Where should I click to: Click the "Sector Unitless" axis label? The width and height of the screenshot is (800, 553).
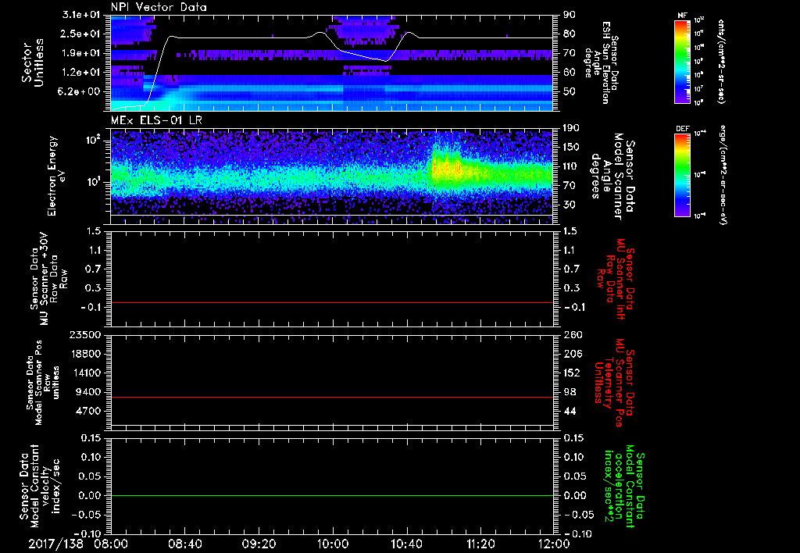33,63
